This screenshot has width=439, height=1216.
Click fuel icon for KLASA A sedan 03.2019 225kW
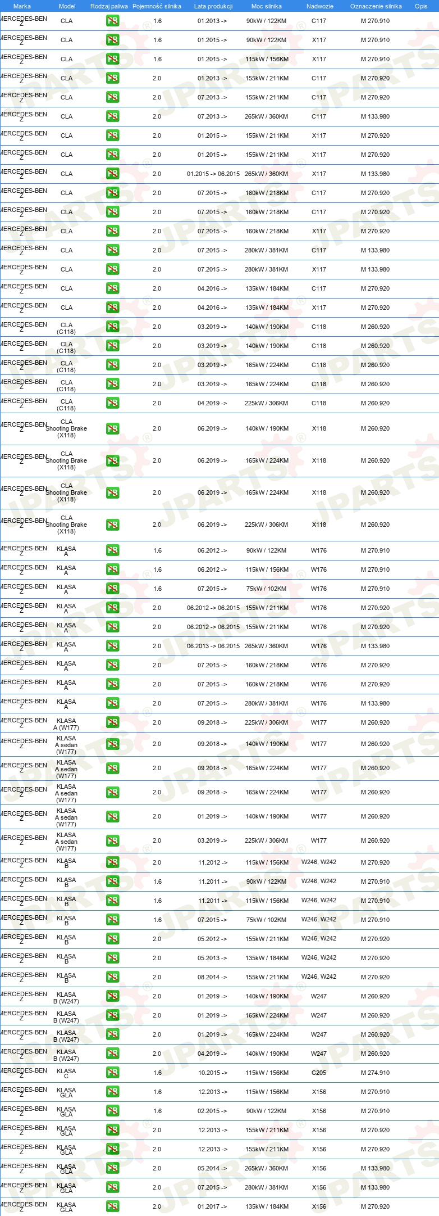click(x=112, y=840)
